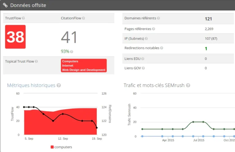This screenshot has height=152, width=235.
Task: Click the link icon beside Données offsite
Action: click(x=5, y=5)
